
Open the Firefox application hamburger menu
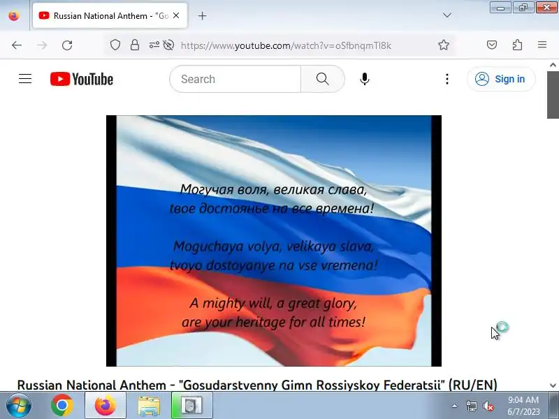click(x=542, y=45)
